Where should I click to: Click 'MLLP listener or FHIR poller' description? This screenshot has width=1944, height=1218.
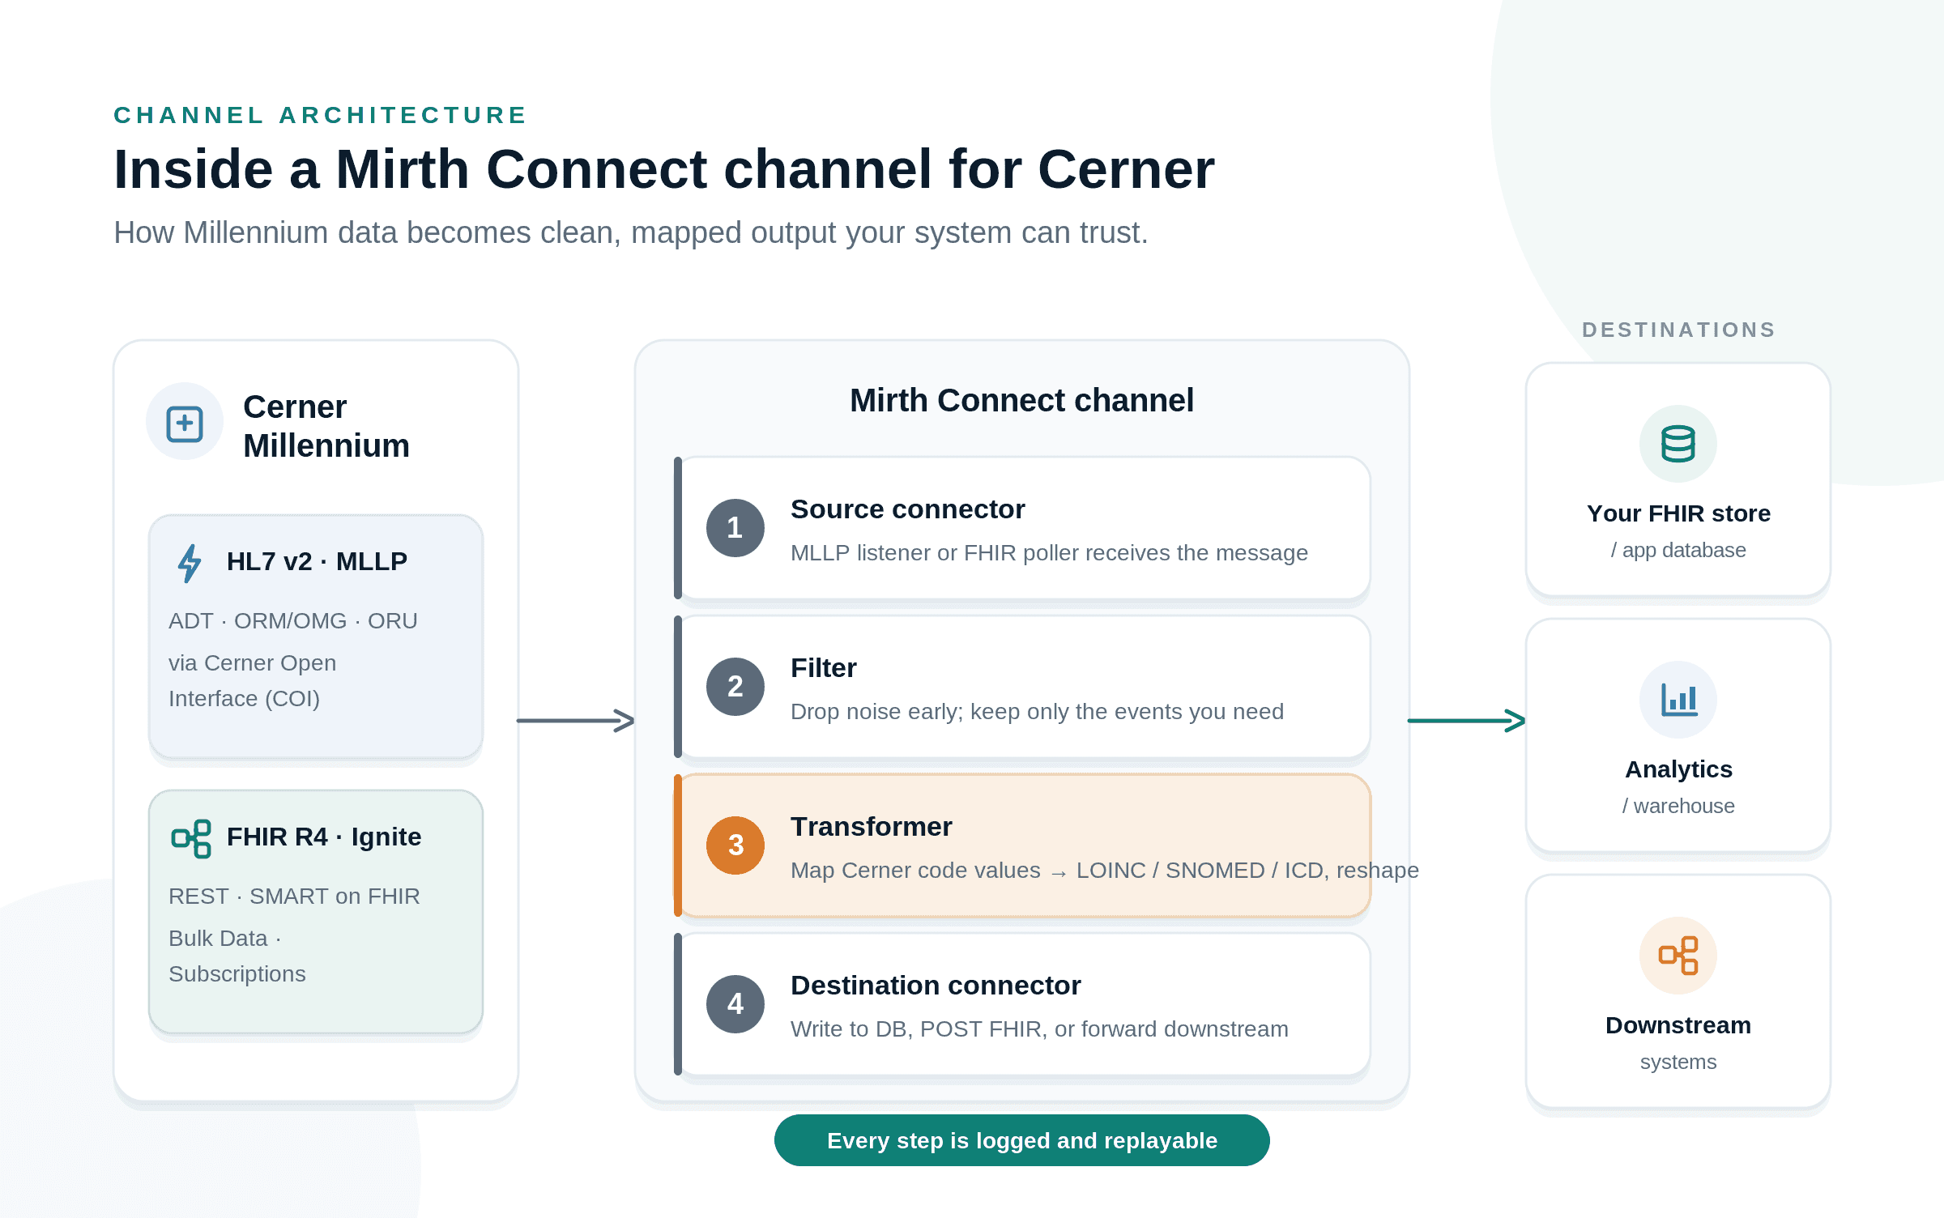pos(1049,553)
